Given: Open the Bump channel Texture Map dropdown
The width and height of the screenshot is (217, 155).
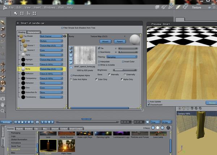Looking at the screenshot, I should point(51,69).
